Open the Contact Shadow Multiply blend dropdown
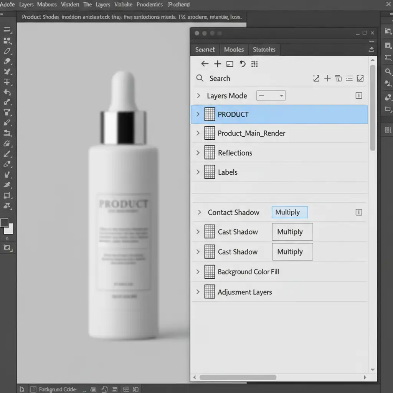The height and width of the screenshot is (393, 393). [x=289, y=213]
